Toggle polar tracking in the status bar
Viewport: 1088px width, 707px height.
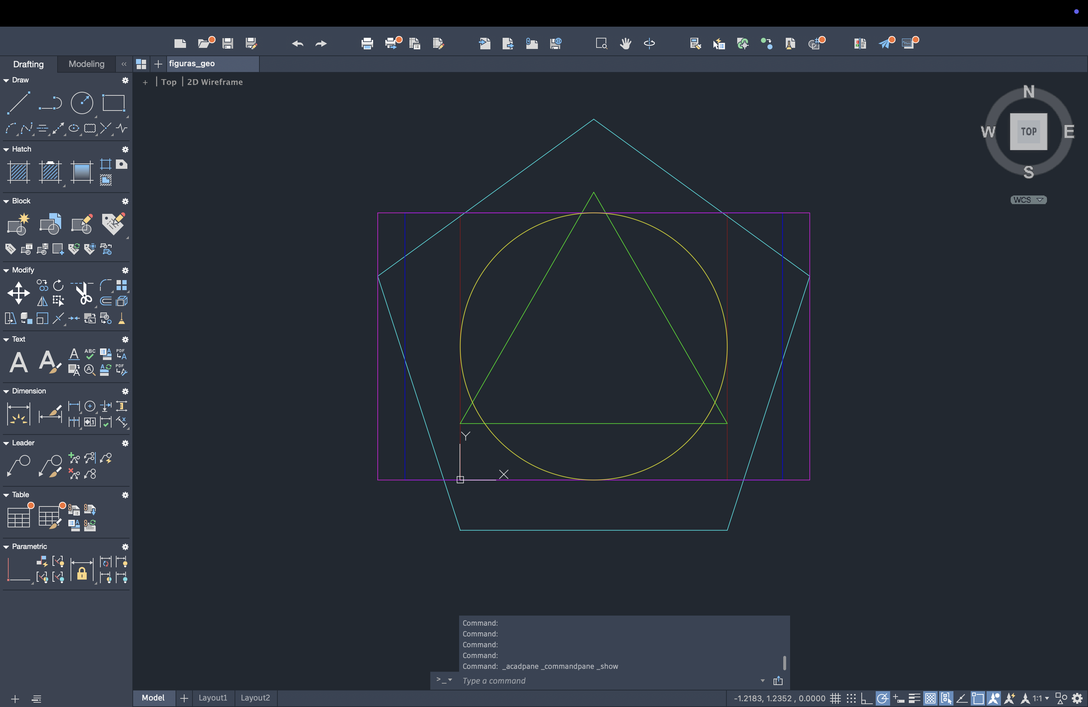(882, 698)
